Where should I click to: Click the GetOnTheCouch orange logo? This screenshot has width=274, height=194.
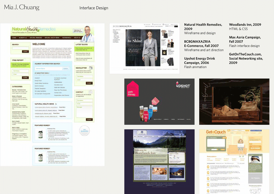pos(216,132)
